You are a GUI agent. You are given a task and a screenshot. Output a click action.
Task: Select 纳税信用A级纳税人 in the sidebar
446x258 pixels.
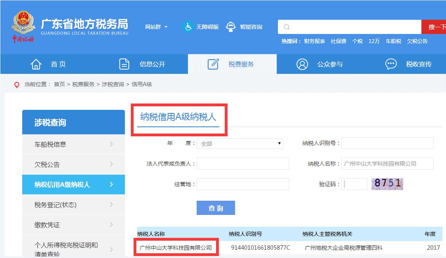point(73,185)
